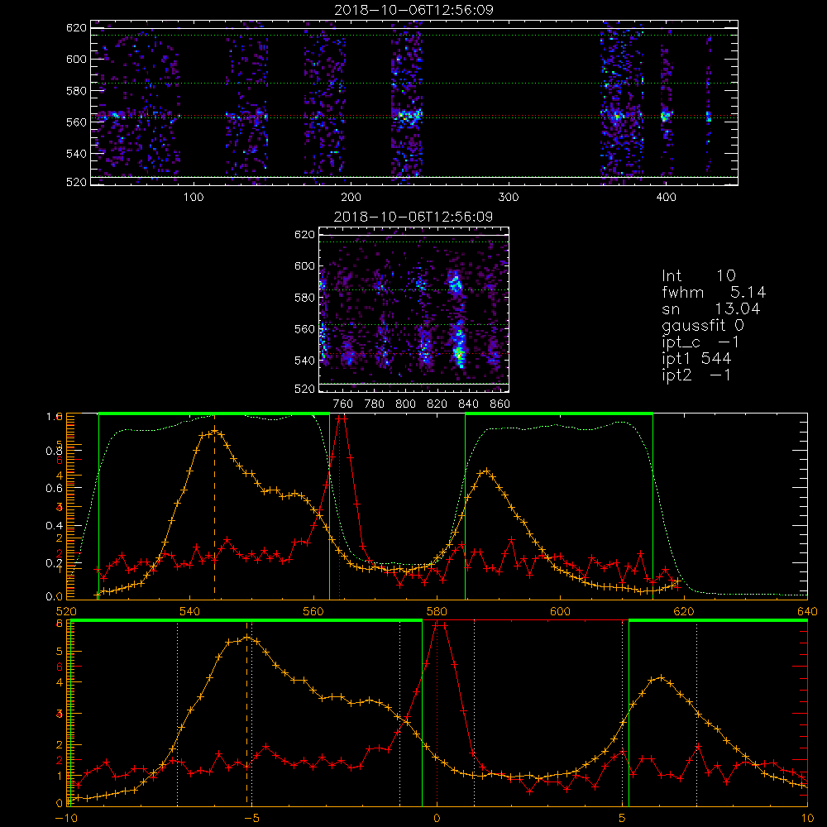
Task: Click the timestamp title above the wide top image
Action: (413, 10)
